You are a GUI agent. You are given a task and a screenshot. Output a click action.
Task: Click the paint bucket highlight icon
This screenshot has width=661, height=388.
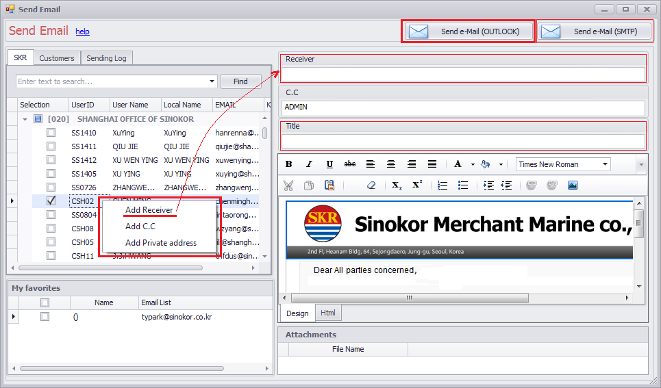(x=486, y=164)
